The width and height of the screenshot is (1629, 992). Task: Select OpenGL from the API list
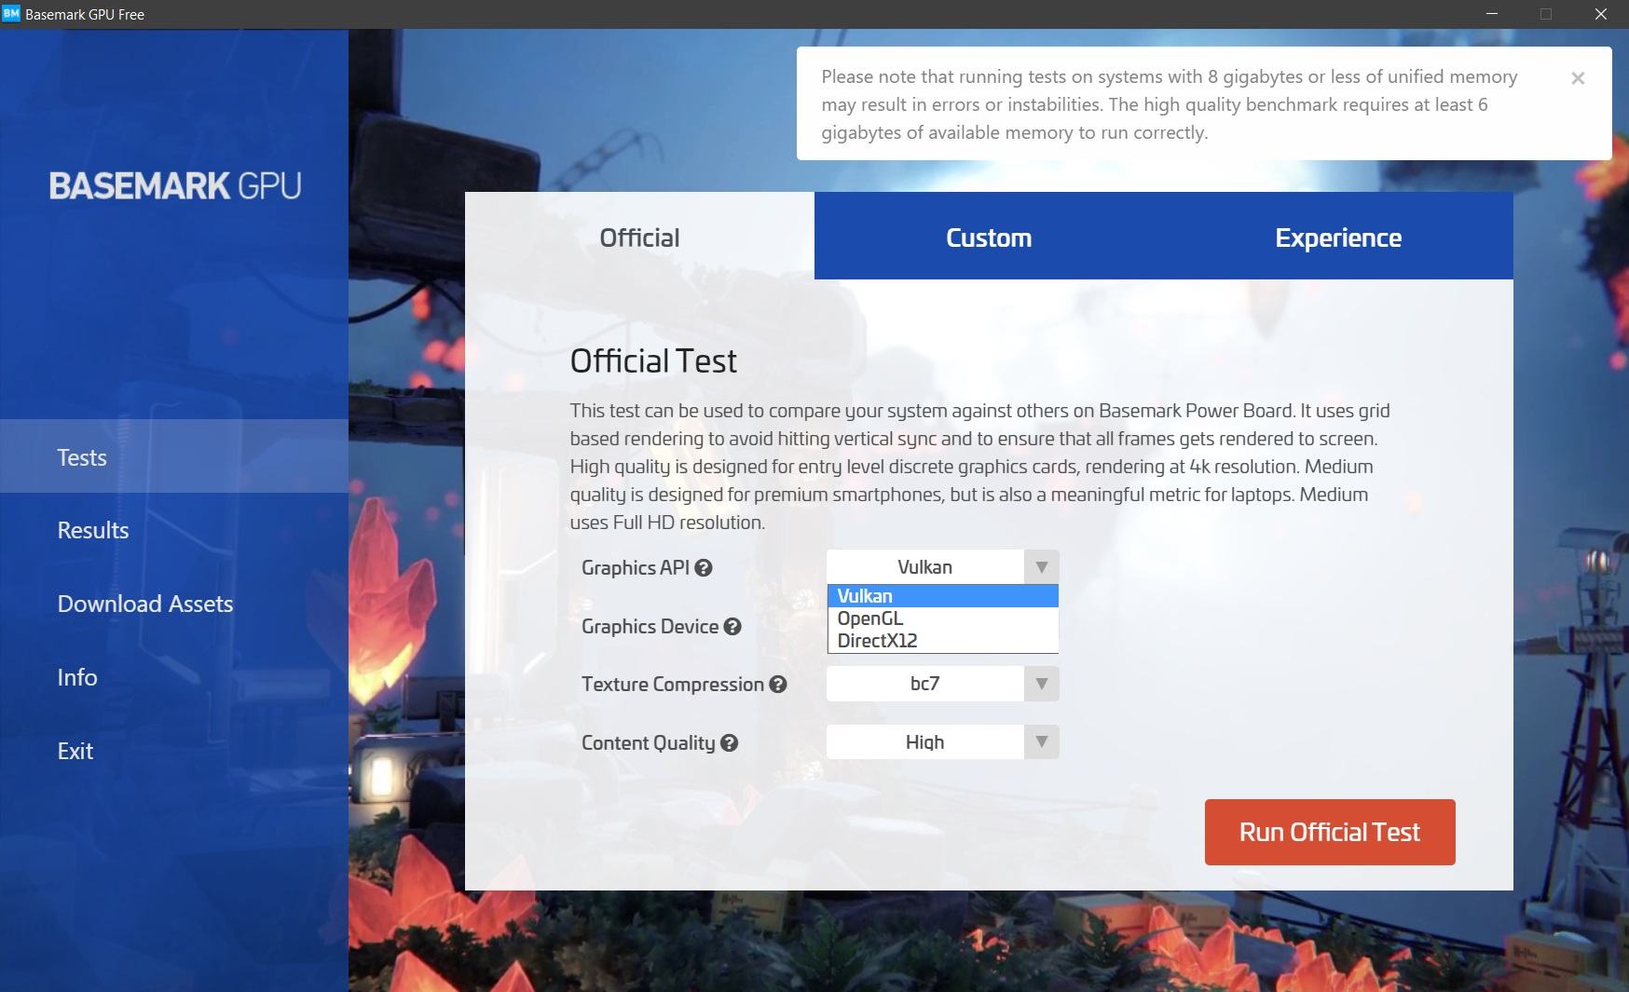click(942, 618)
